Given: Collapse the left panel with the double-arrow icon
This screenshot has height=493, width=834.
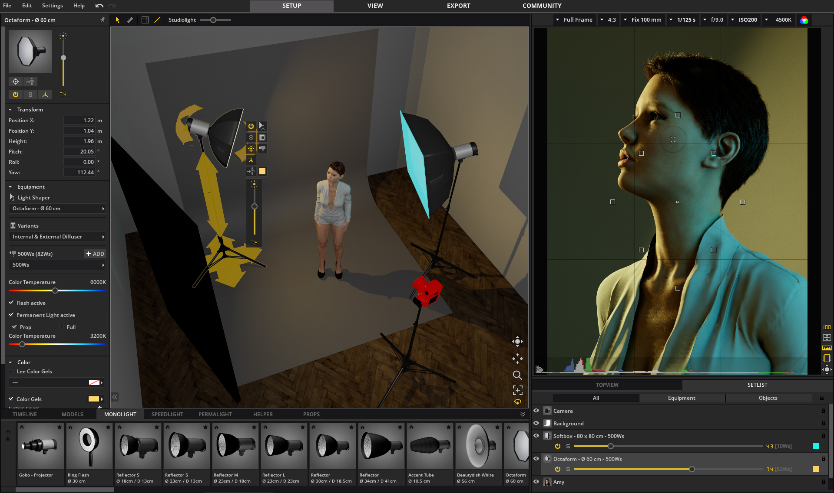Looking at the screenshot, I should coord(115,397).
